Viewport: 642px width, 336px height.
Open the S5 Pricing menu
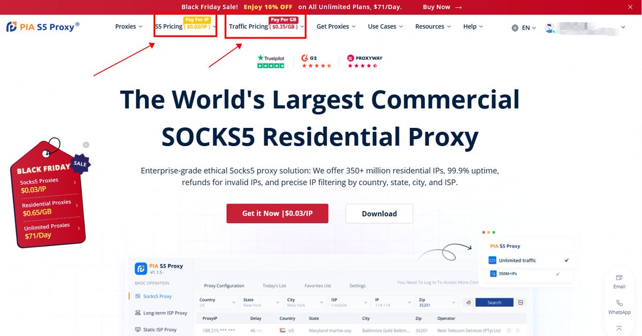pos(186,26)
